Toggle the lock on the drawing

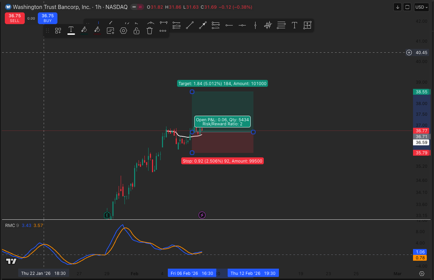point(137,31)
